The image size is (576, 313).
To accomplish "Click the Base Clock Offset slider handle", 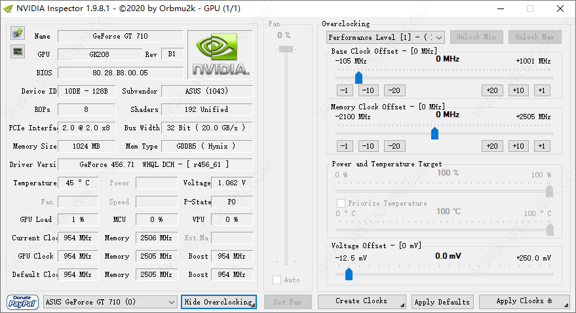I will click(x=358, y=77).
